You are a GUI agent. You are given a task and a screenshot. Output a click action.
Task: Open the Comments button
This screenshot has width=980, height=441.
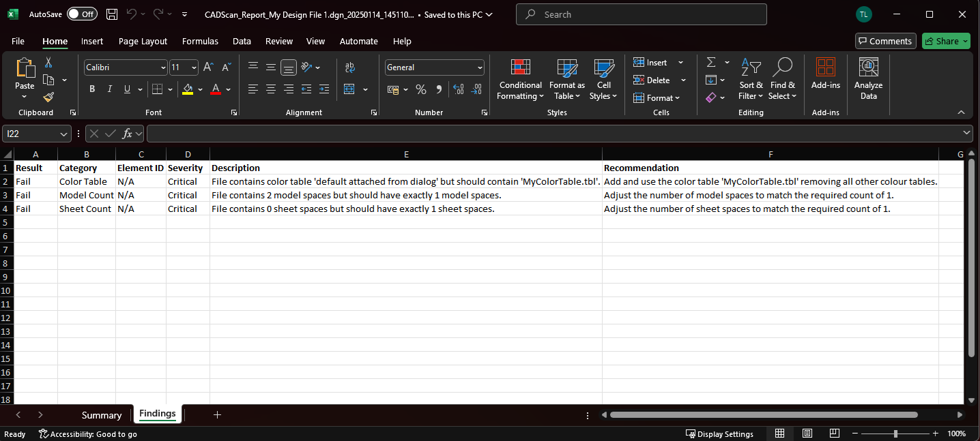[885, 41]
